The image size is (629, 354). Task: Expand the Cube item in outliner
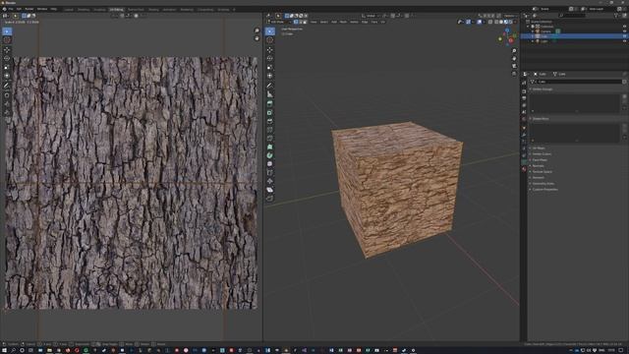pos(533,36)
